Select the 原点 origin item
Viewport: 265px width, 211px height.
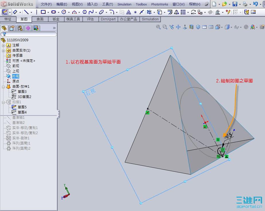[16, 81]
